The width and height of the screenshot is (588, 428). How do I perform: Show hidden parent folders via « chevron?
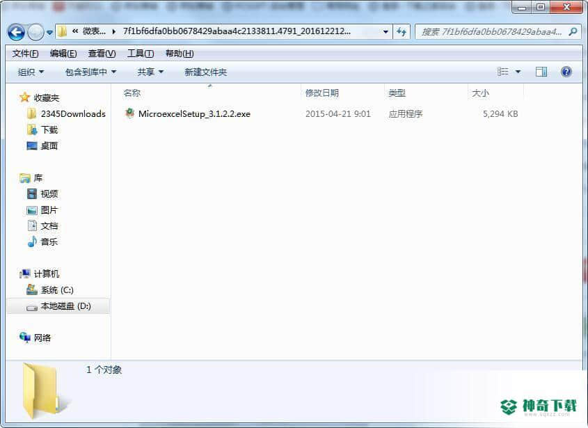[x=75, y=31]
